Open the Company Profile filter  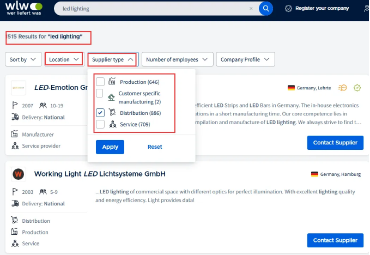pos(245,59)
